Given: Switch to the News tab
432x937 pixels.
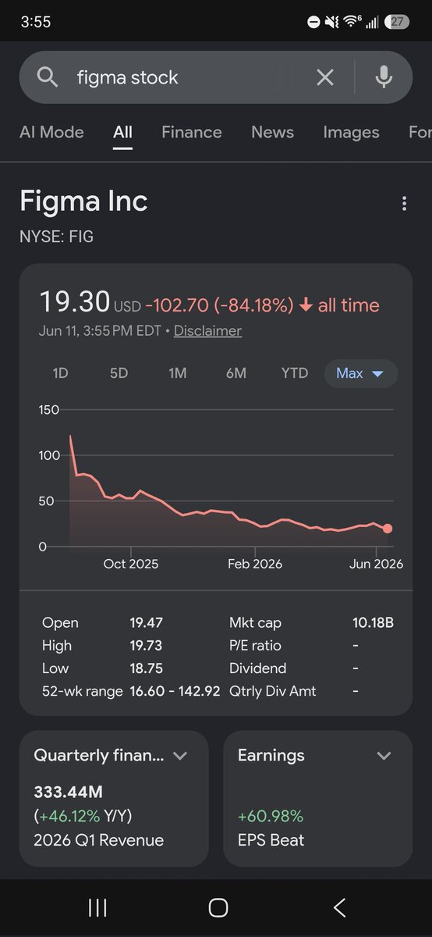Looking at the screenshot, I should click(x=272, y=133).
